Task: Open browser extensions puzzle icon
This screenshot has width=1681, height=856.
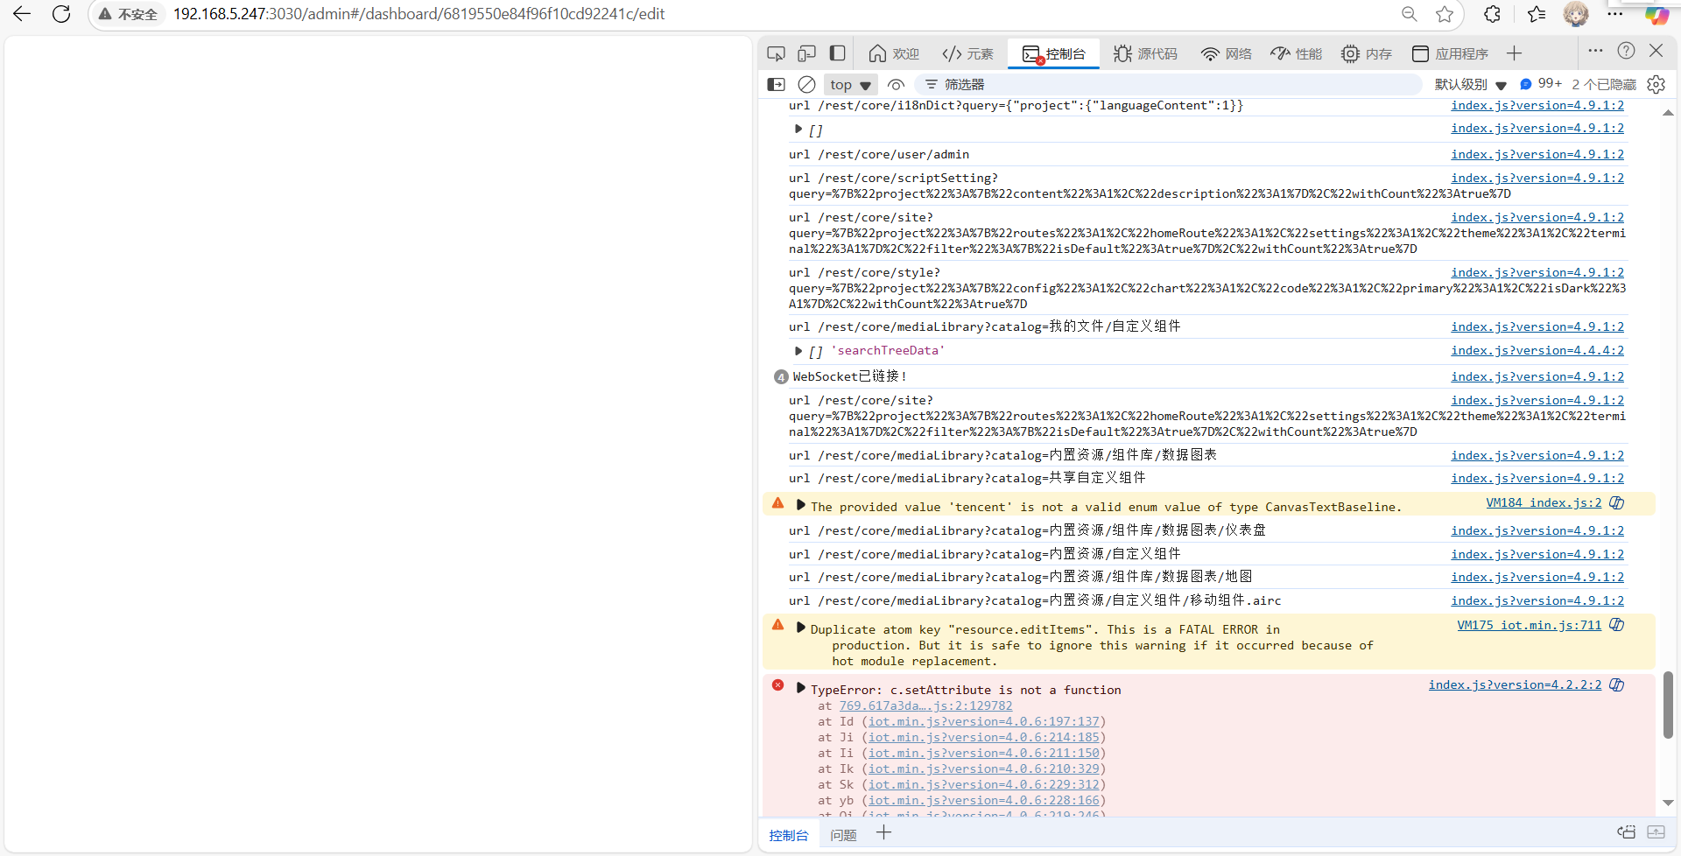Action: click(x=1493, y=14)
